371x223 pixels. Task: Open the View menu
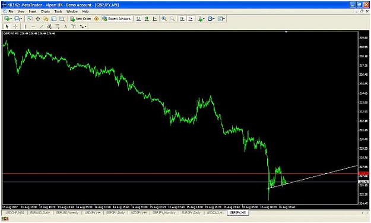coord(21,11)
